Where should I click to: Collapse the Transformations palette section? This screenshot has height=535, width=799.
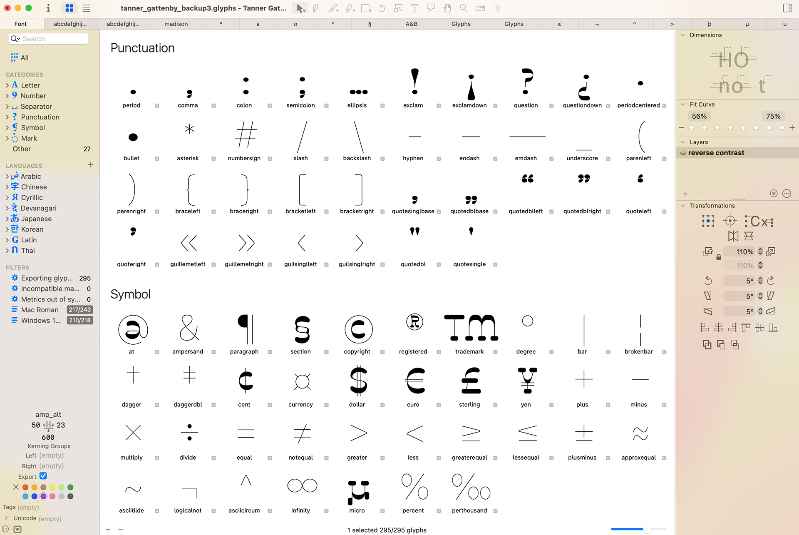coord(683,205)
